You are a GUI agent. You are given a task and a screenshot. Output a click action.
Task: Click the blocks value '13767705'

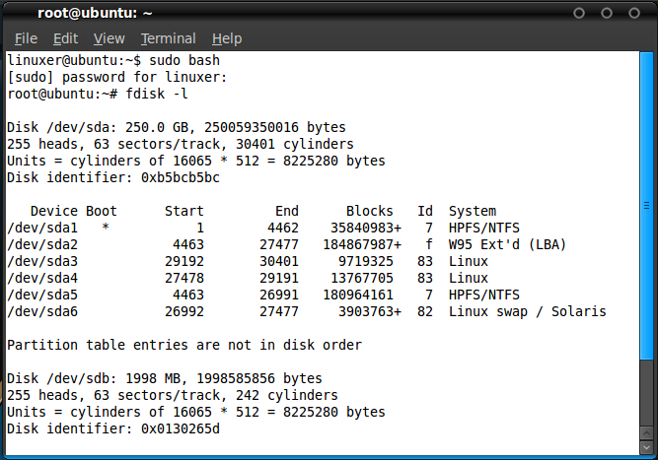click(362, 278)
